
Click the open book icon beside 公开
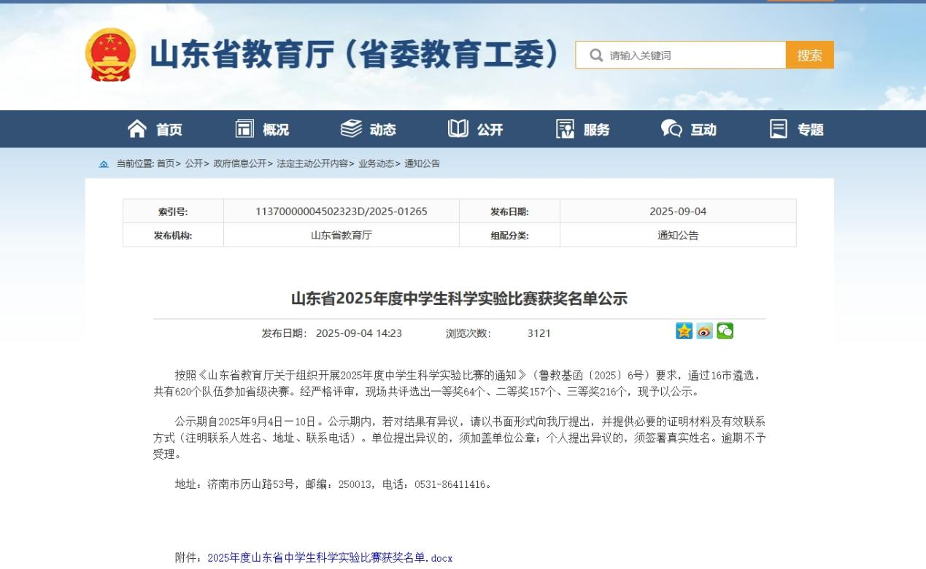point(458,129)
